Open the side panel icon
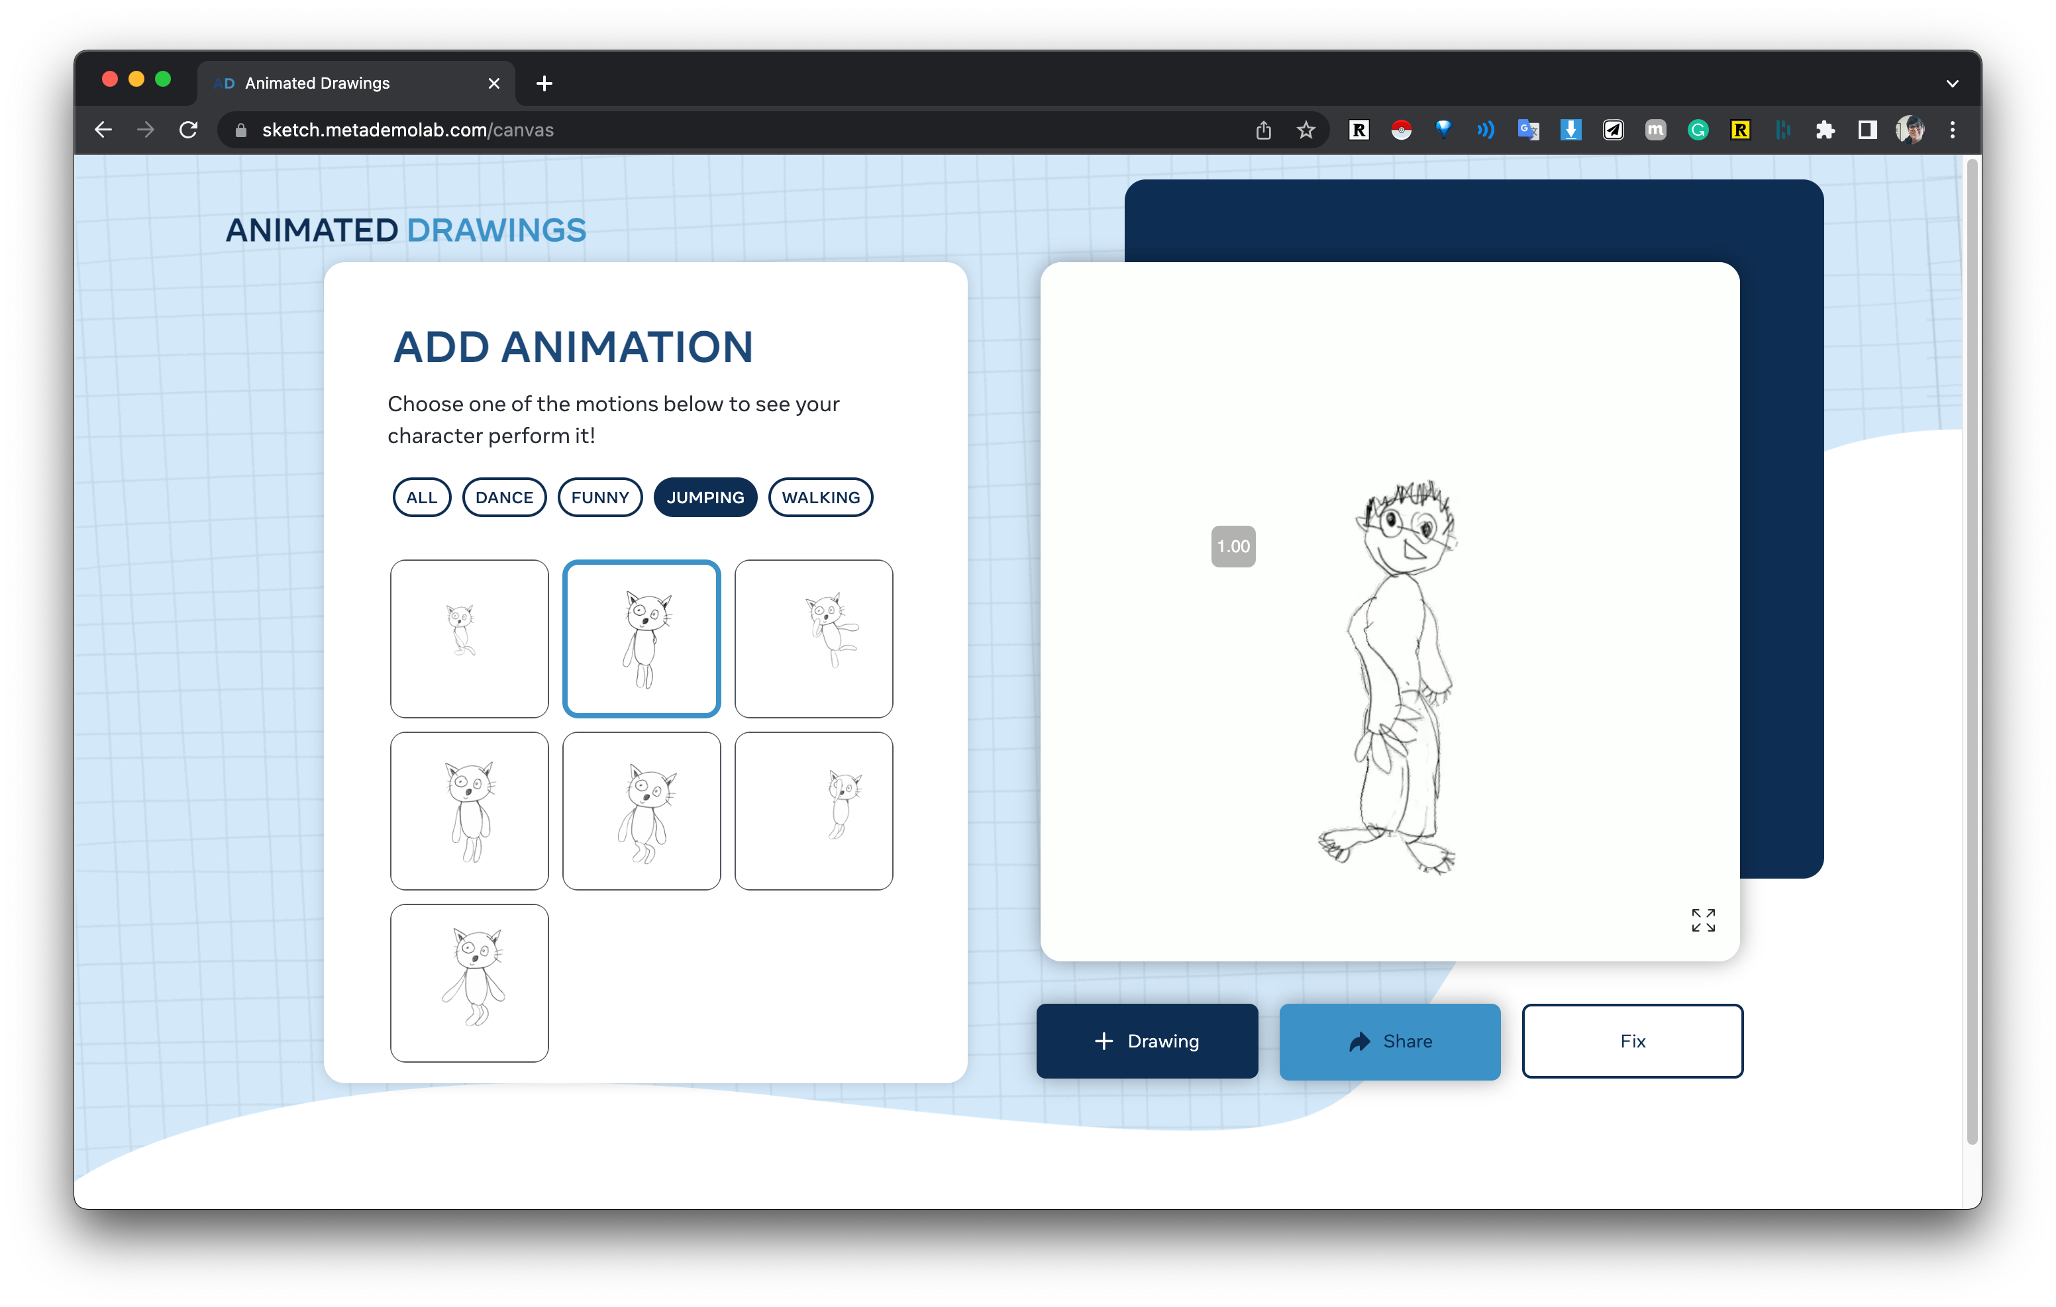The height and width of the screenshot is (1307, 2056). (x=1867, y=130)
